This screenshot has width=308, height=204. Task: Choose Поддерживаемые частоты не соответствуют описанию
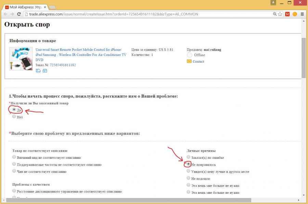pos(14,164)
